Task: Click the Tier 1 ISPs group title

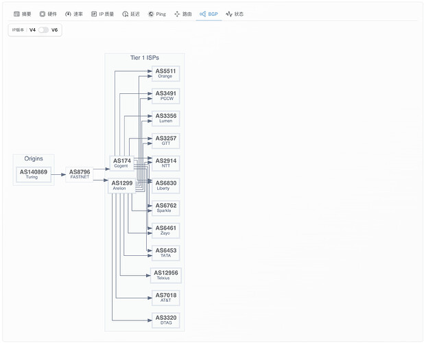Action: click(x=145, y=58)
